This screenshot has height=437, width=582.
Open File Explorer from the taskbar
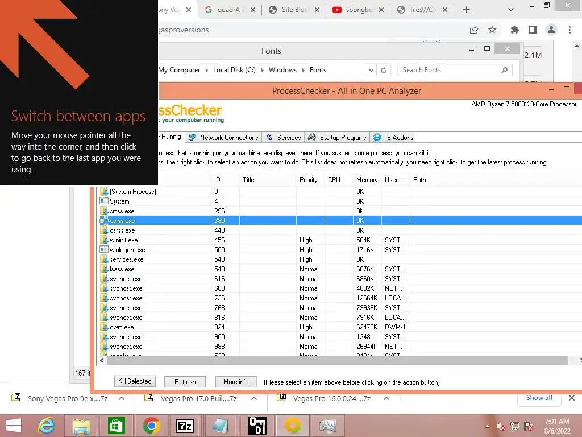(x=81, y=426)
